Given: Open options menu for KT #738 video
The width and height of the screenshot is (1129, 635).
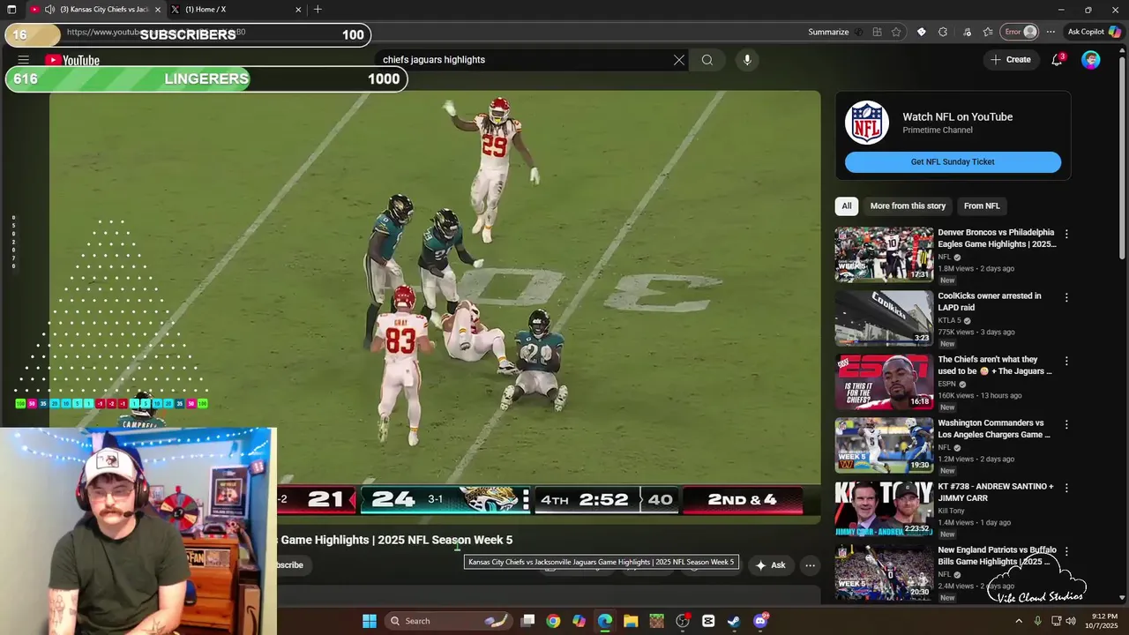Looking at the screenshot, I should [x=1066, y=489].
